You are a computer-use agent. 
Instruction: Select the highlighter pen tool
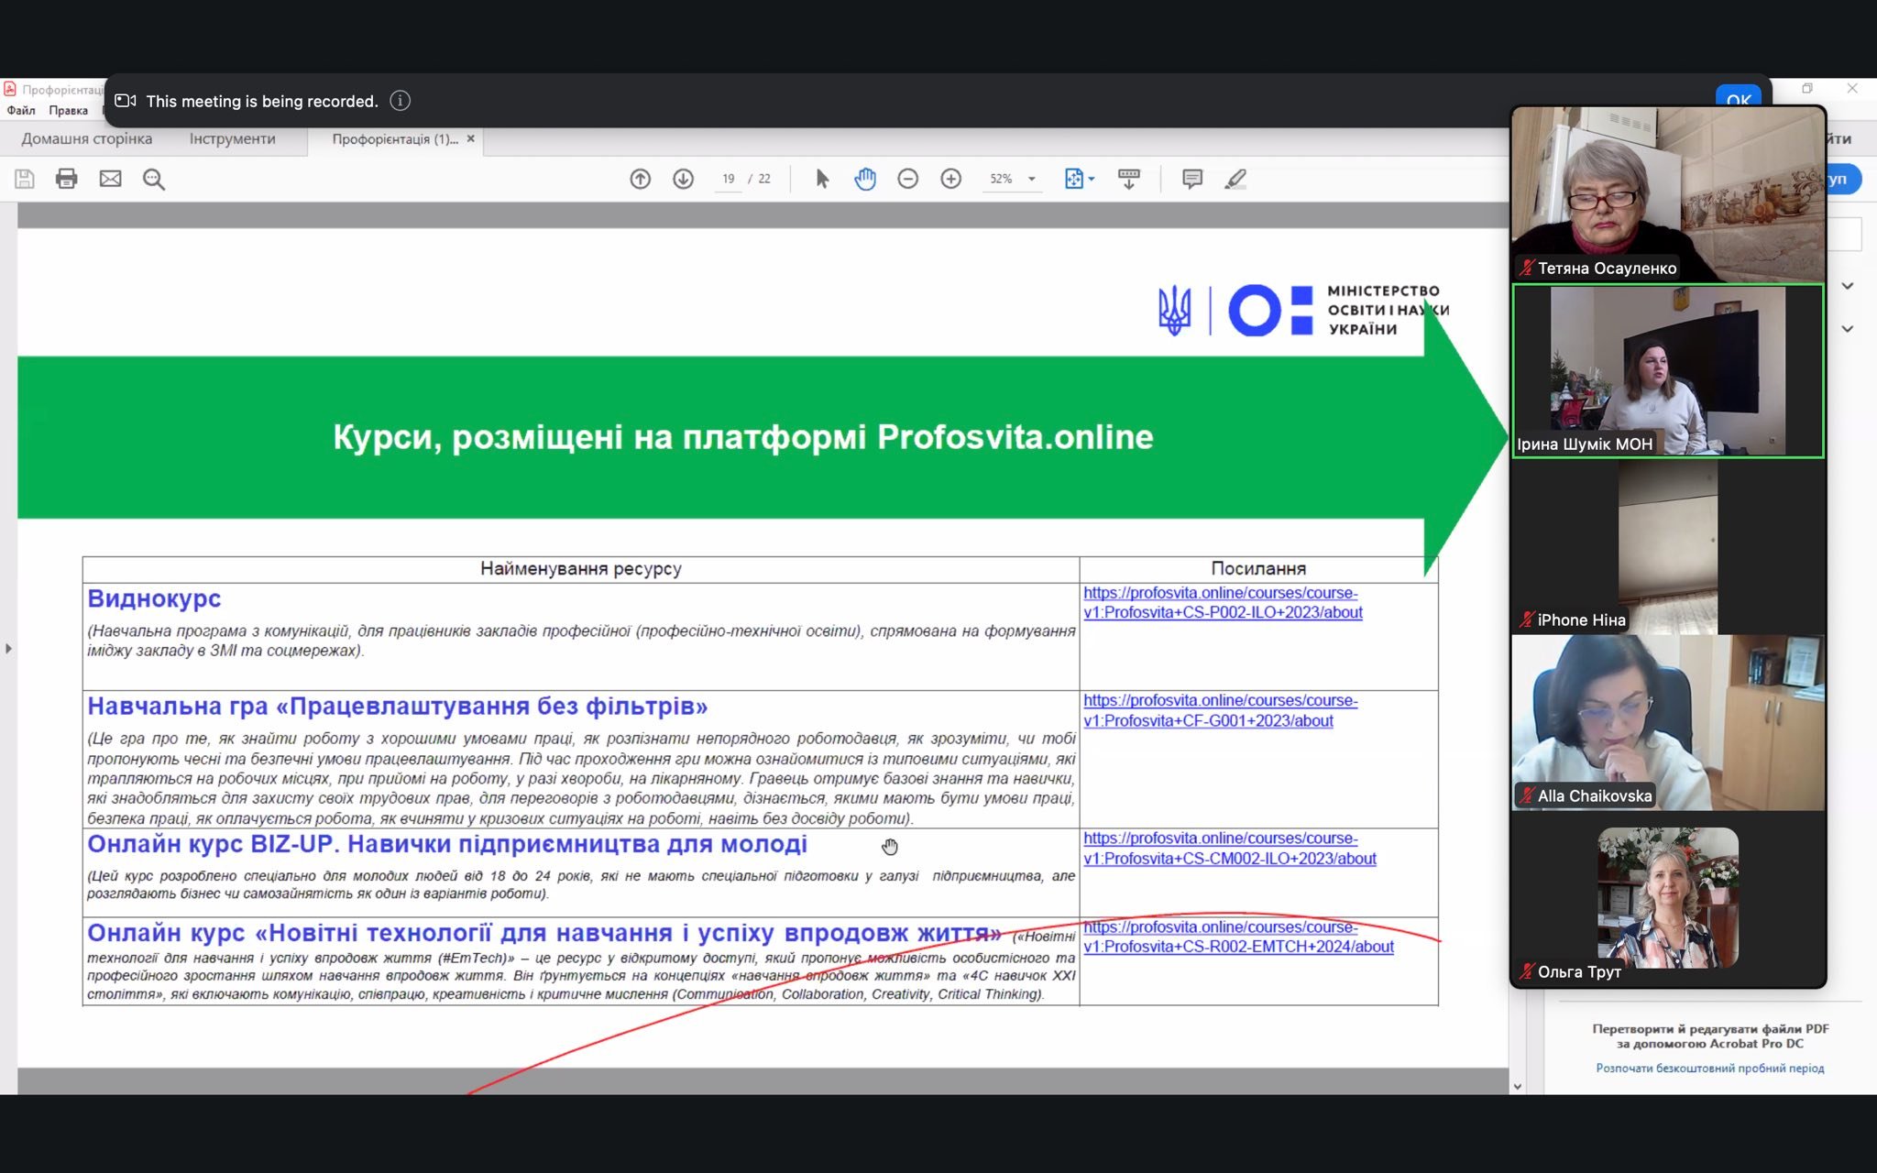click(x=1235, y=179)
